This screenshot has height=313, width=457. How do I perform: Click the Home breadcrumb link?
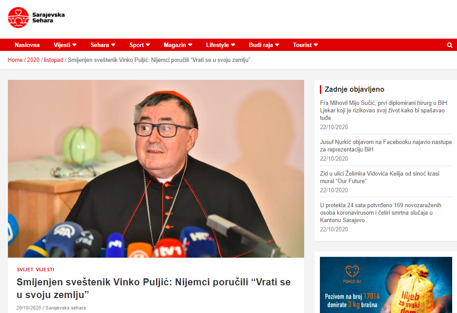point(15,60)
